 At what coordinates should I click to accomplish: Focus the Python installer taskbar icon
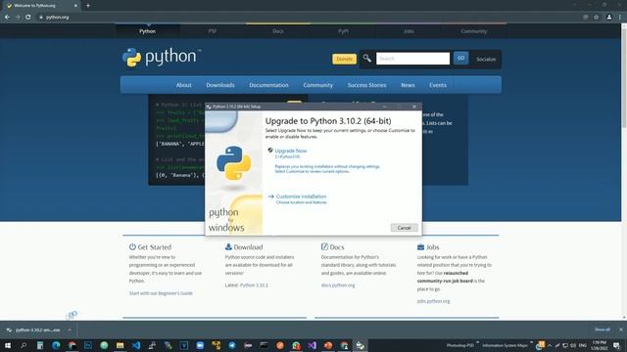coord(360,345)
